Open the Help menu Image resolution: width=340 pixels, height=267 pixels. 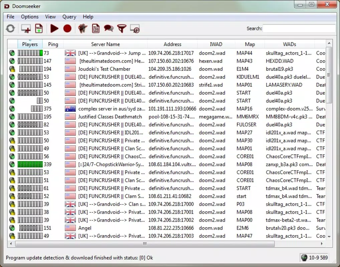pyautogui.click(x=88, y=17)
